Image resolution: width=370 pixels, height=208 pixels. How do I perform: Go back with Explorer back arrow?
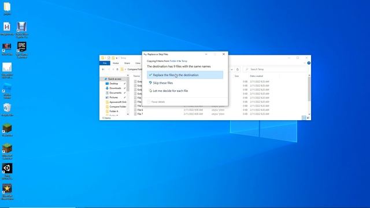click(x=103, y=69)
